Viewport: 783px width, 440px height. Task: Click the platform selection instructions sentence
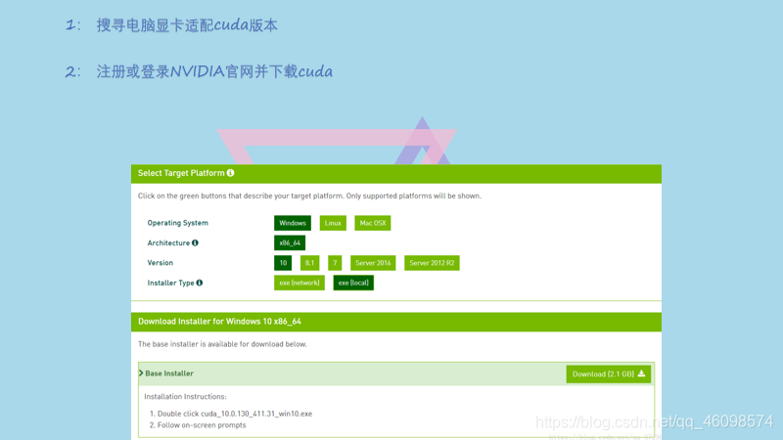point(309,197)
